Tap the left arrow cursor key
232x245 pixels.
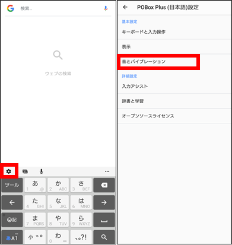pos(12,202)
